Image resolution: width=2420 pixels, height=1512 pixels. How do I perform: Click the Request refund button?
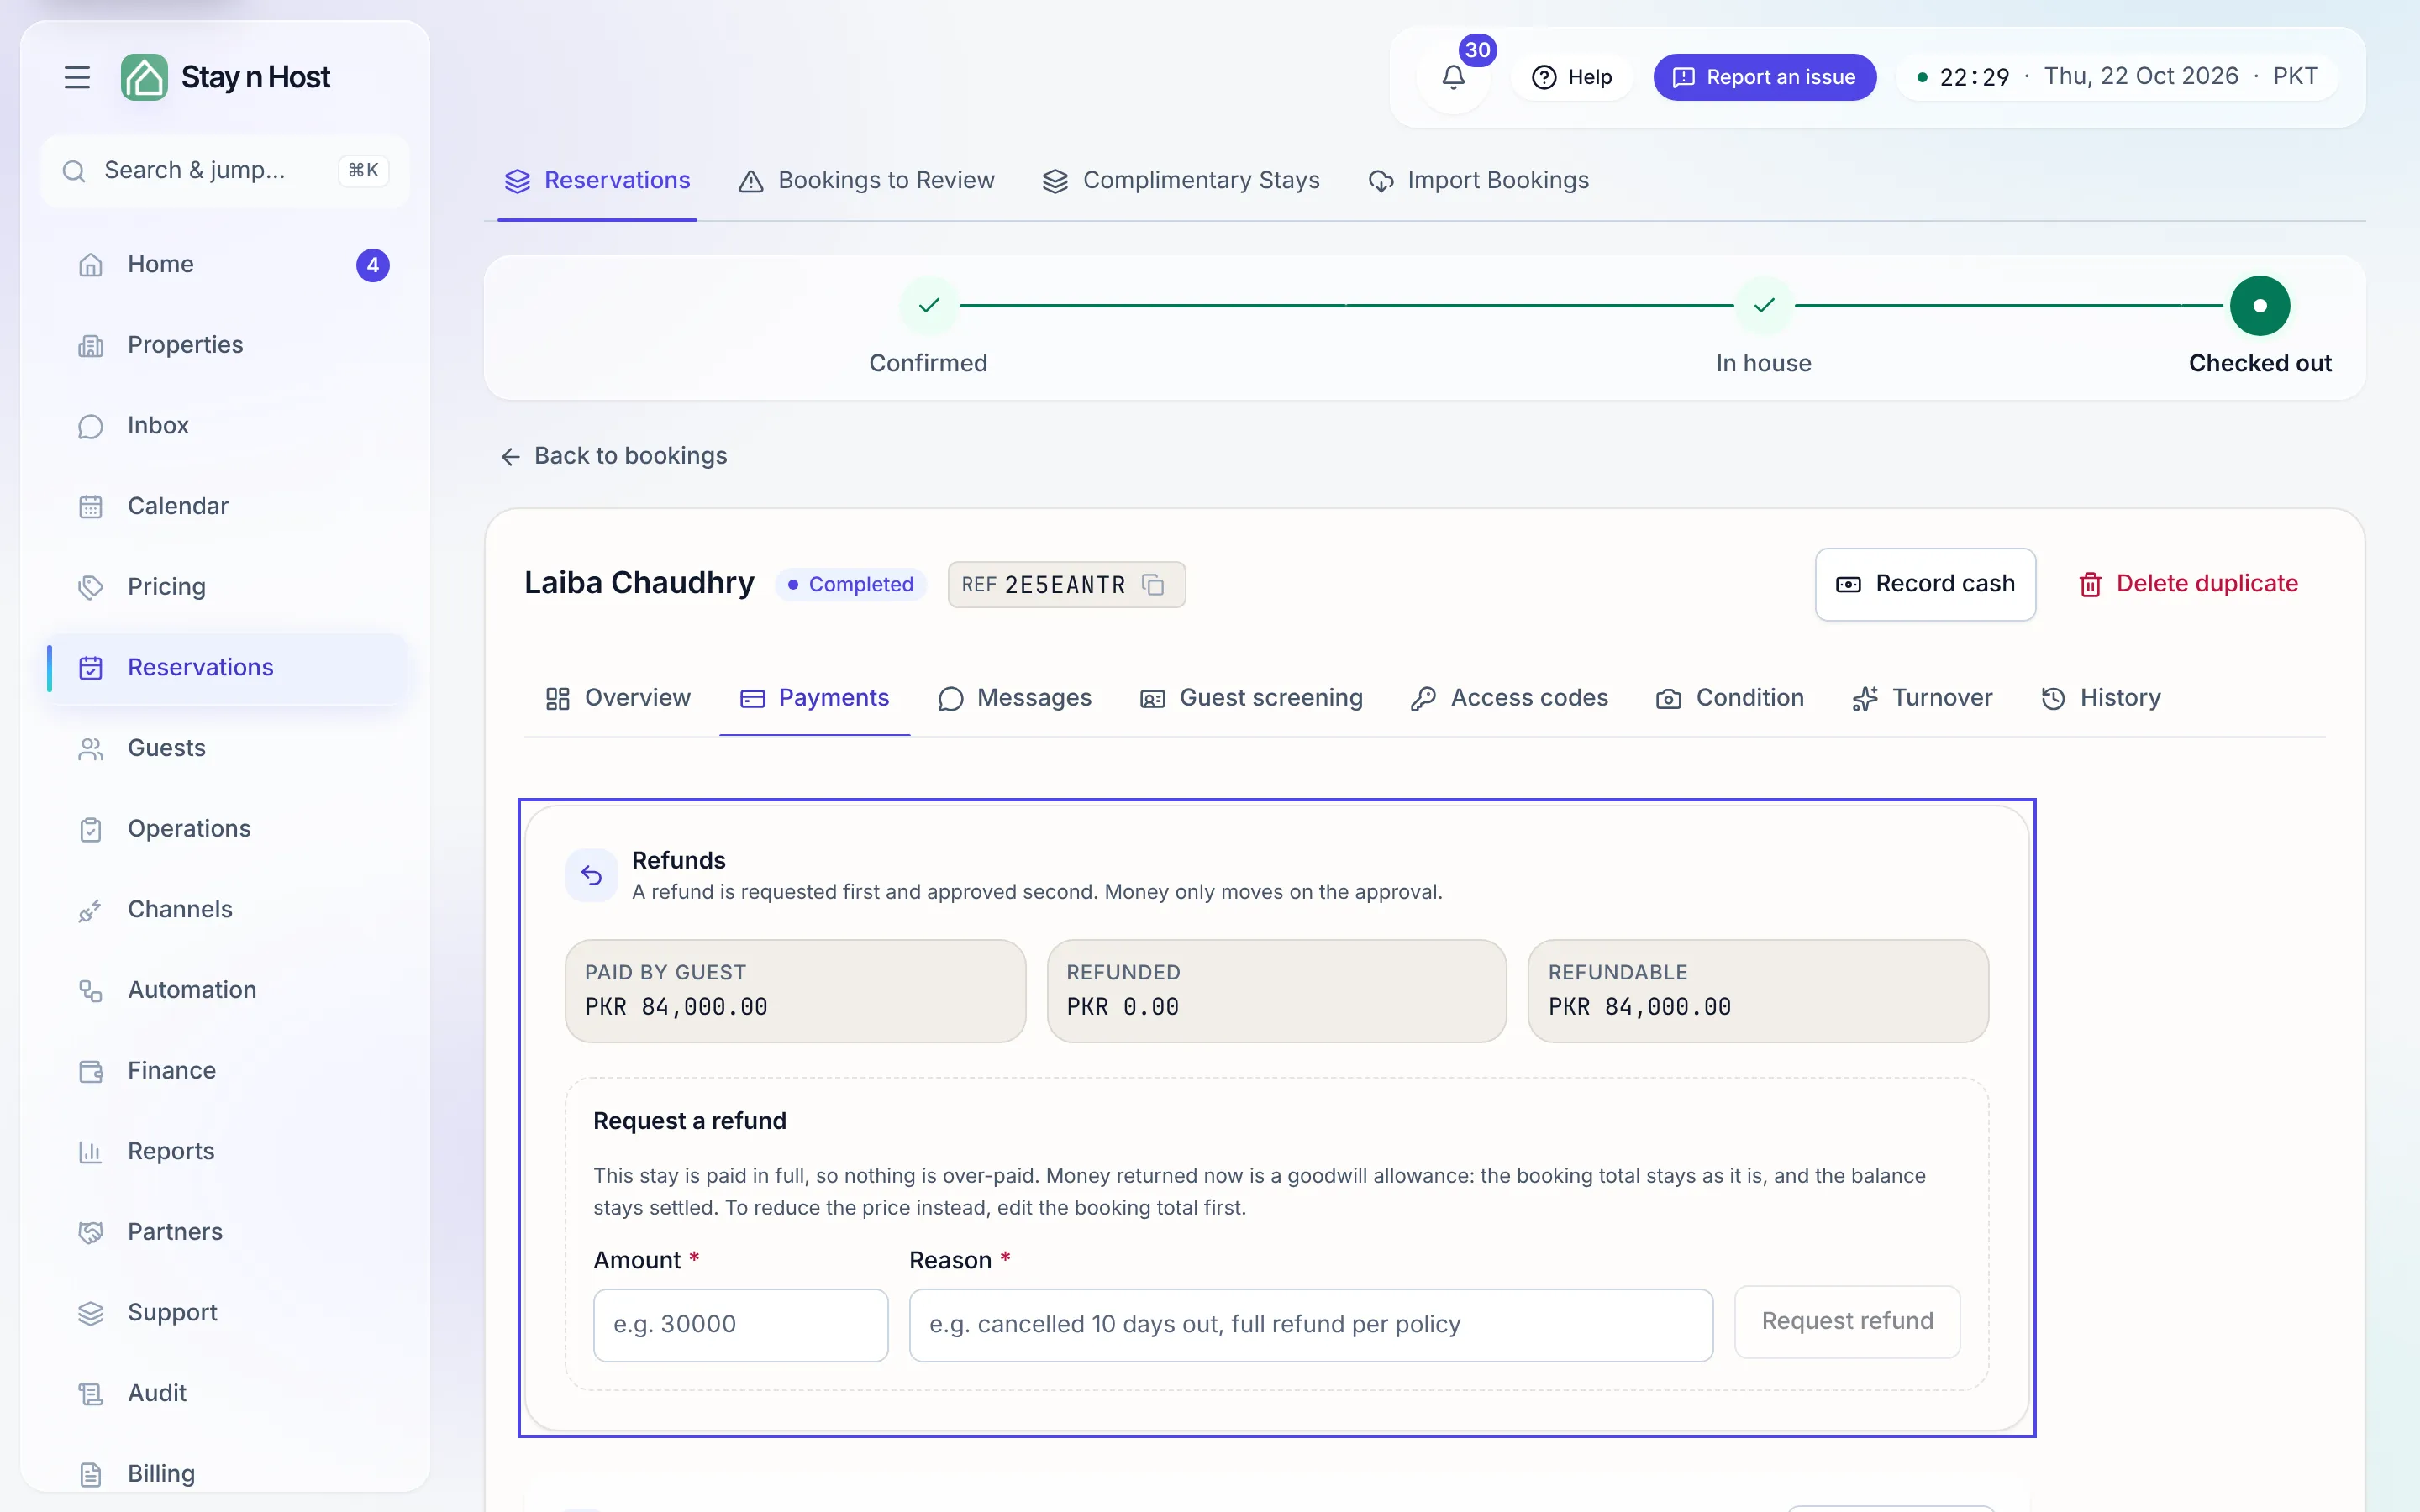1847,1322
